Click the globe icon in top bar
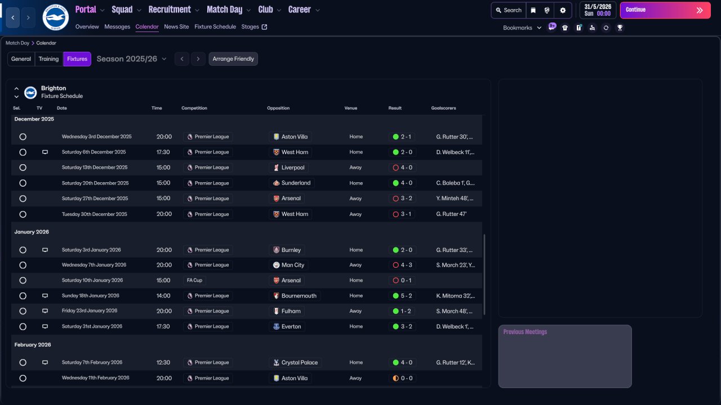Viewport: 721px width, 405px height. [547, 10]
